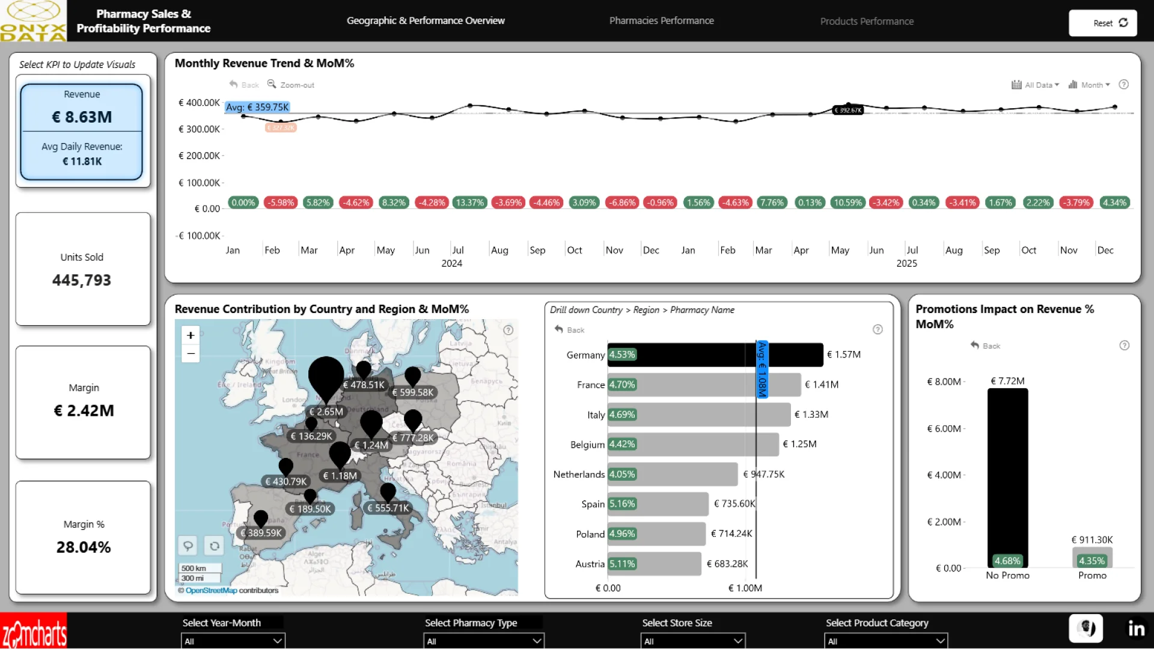Click the Reset refresh icon
Image resolution: width=1154 pixels, height=649 pixels.
click(1123, 23)
